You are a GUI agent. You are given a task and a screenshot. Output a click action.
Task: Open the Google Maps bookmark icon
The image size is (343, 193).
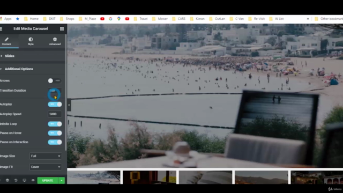point(119,19)
